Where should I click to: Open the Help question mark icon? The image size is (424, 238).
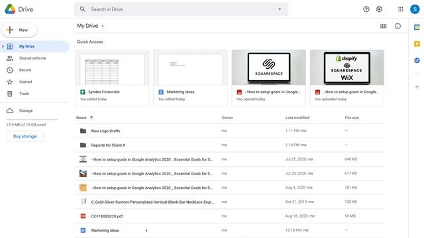pos(366,9)
